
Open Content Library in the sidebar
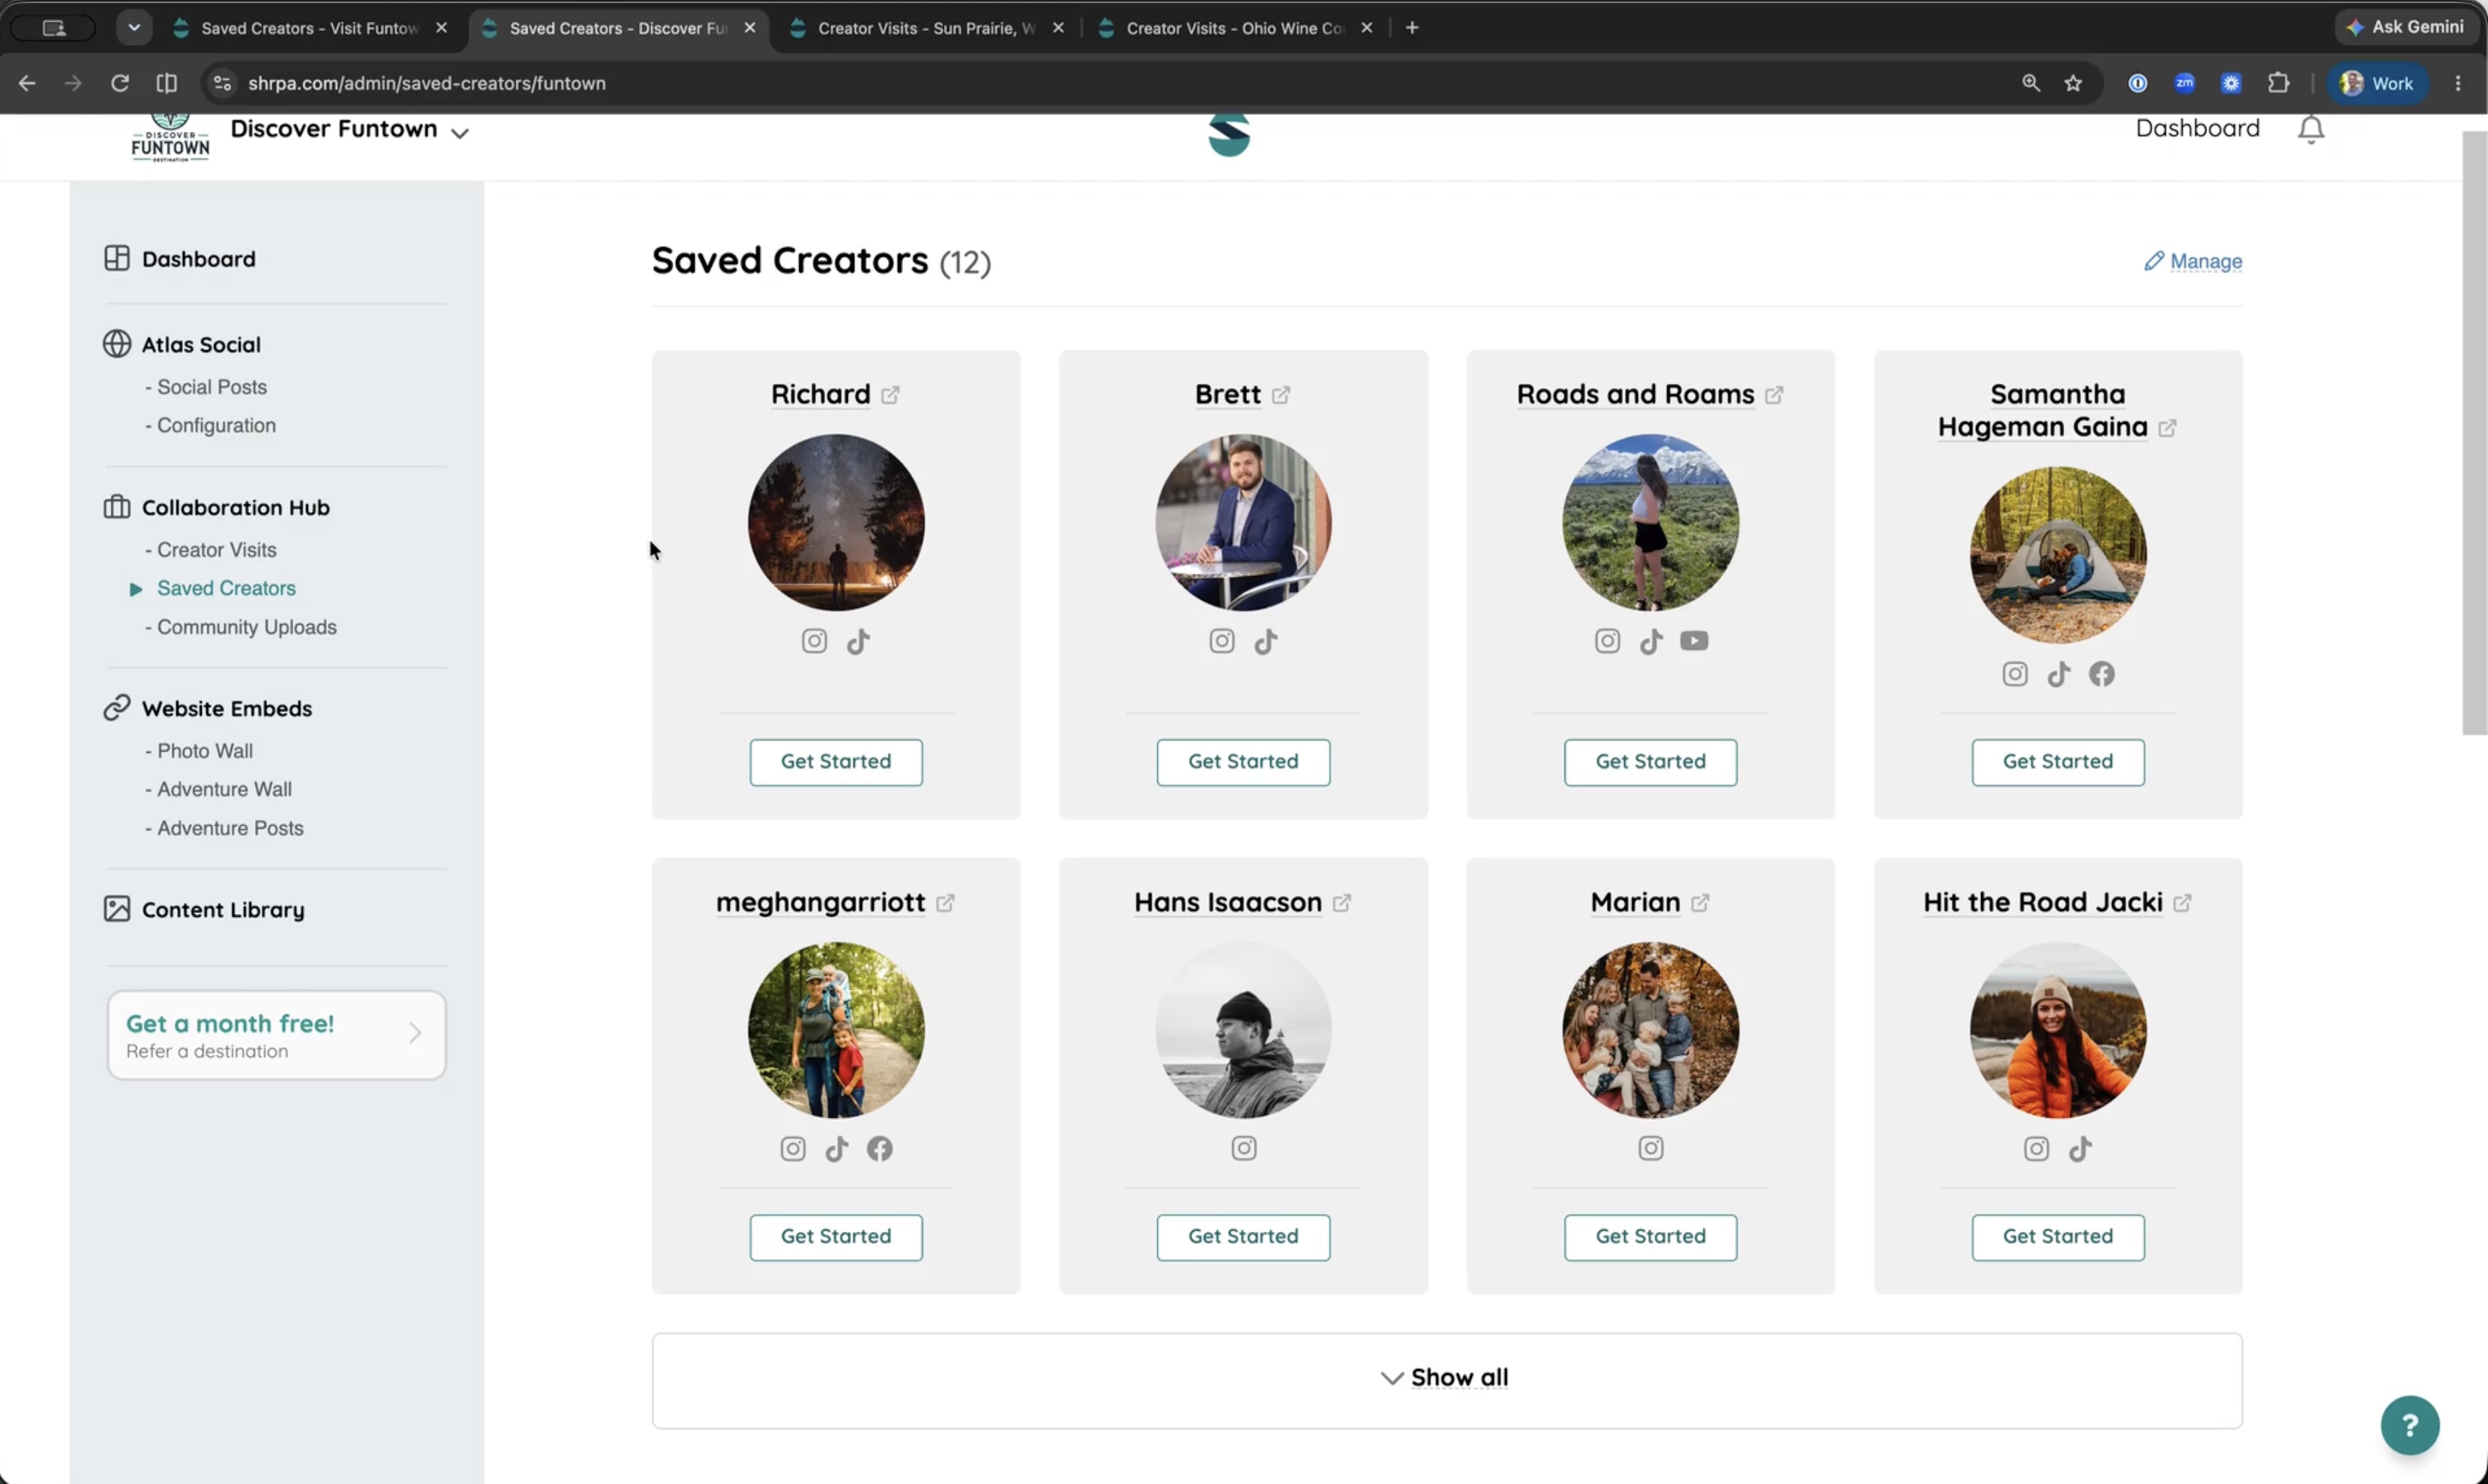(222, 910)
